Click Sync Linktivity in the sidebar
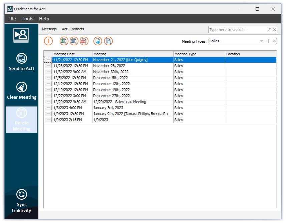The width and height of the screenshot is (286, 223). pyautogui.click(x=21, y=201)
